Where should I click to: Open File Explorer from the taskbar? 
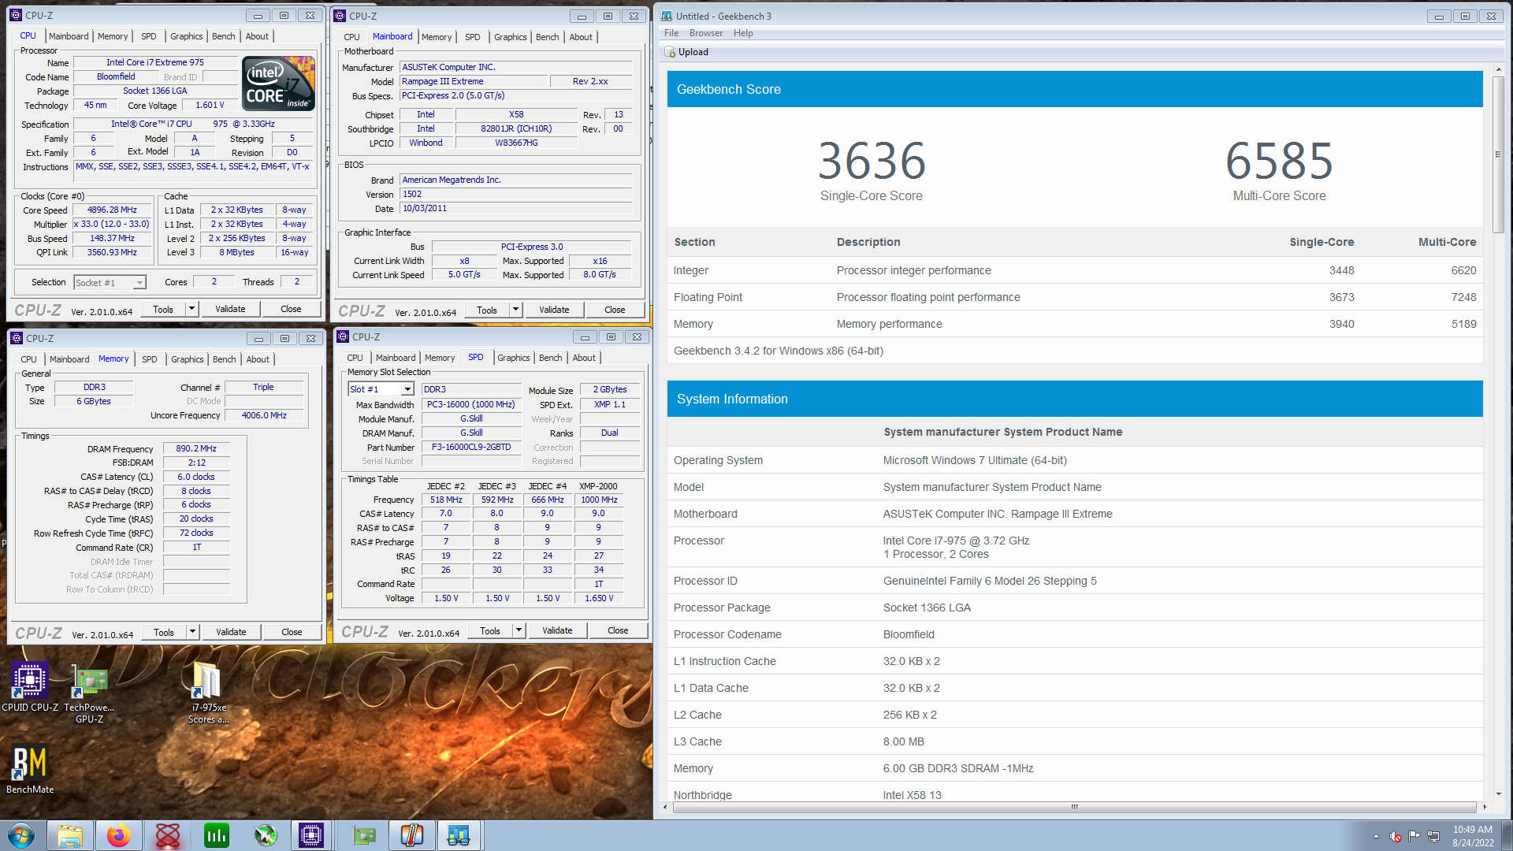click(x=70, y=835)
